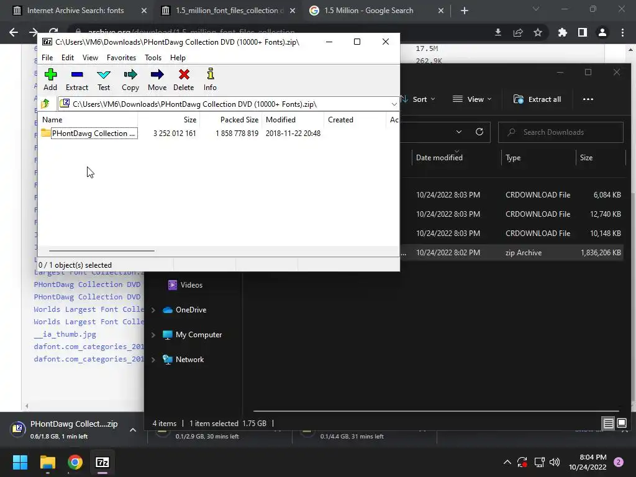Expand Explorer address bar history dropdown
Image resolution: width=636 pixels, height=477 pixels.
coord(459,132)
